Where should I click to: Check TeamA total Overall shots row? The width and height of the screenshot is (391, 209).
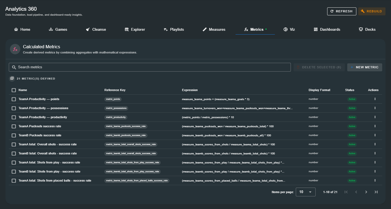[x=14, y=144]
